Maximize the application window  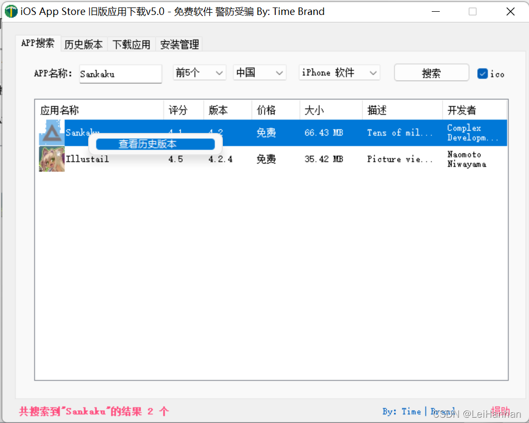tap(473, 11)
